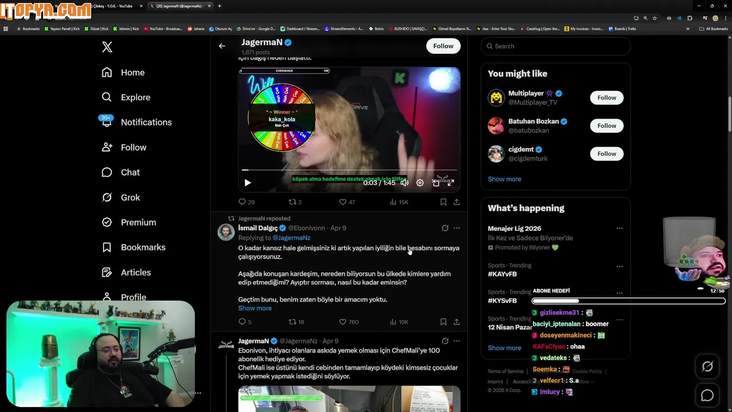Open the Botrix bookmark
Image resolution: width=732 pixels, height=412 pixels.
tap(376, 29)
